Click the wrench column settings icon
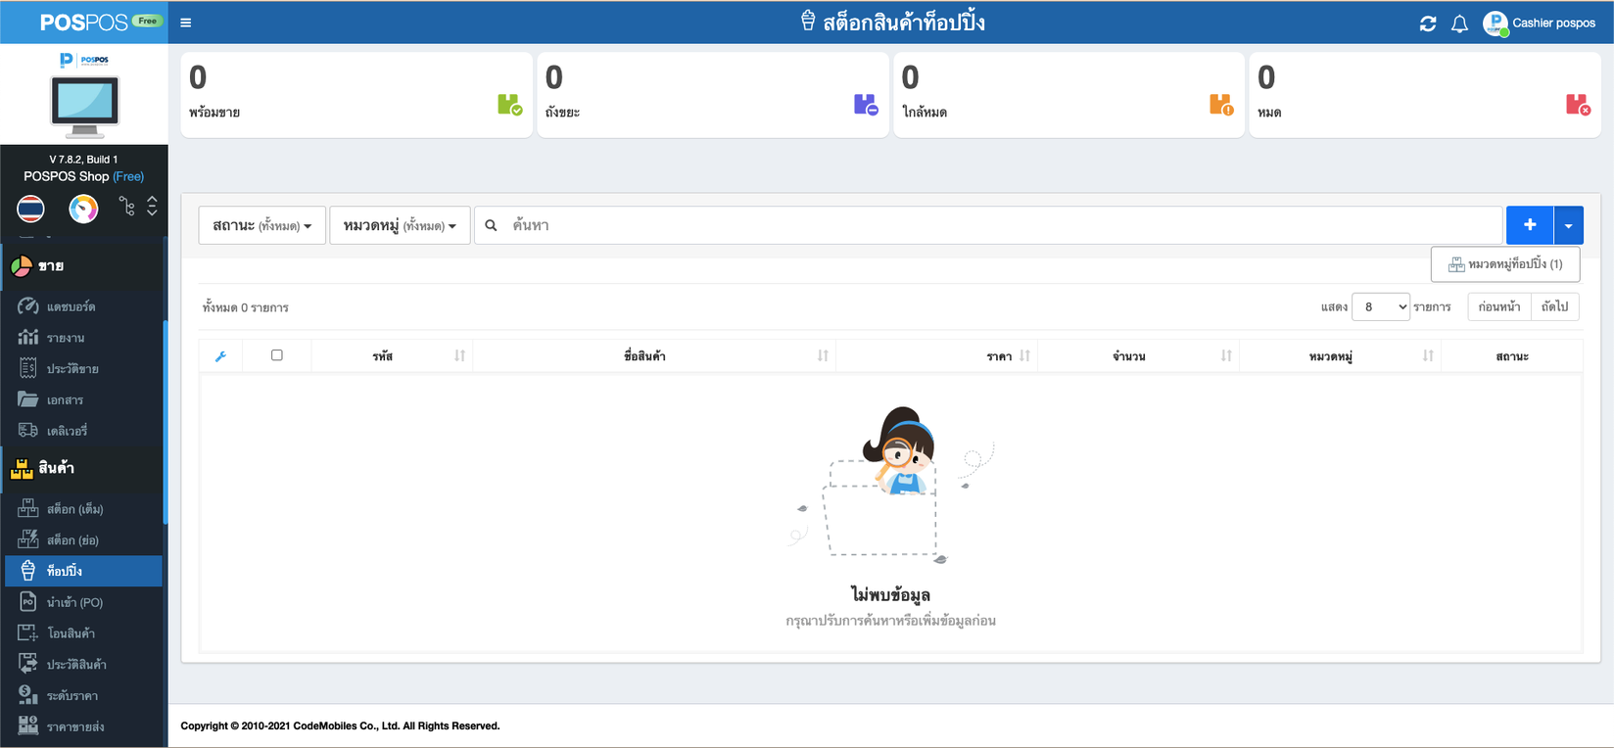Screen dimensions: 1614x748 click(220, 356)
